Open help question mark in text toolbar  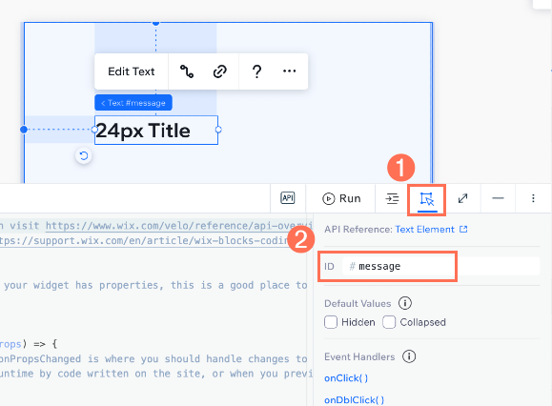[x=257, y=71]
